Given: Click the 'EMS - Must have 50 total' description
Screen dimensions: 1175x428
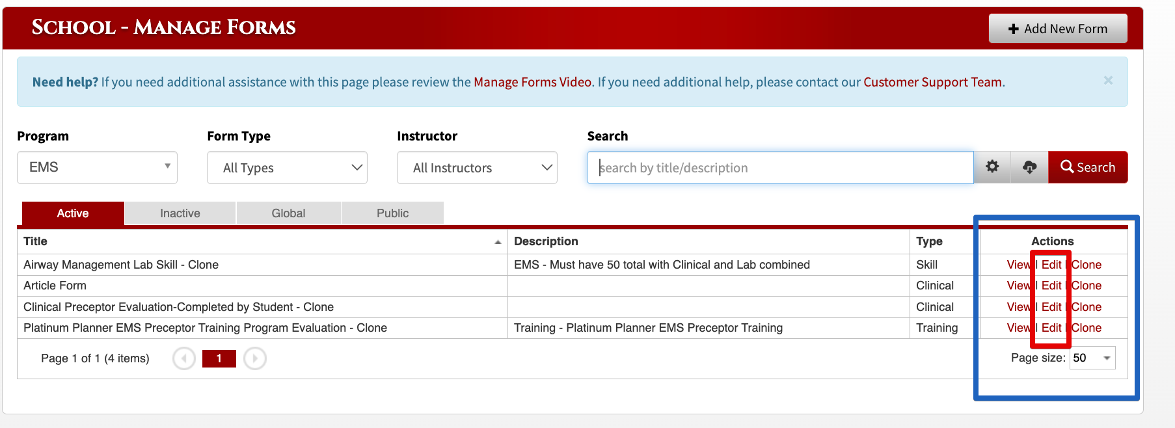Looking at the screenshot, I should click(x=662, y=265).
